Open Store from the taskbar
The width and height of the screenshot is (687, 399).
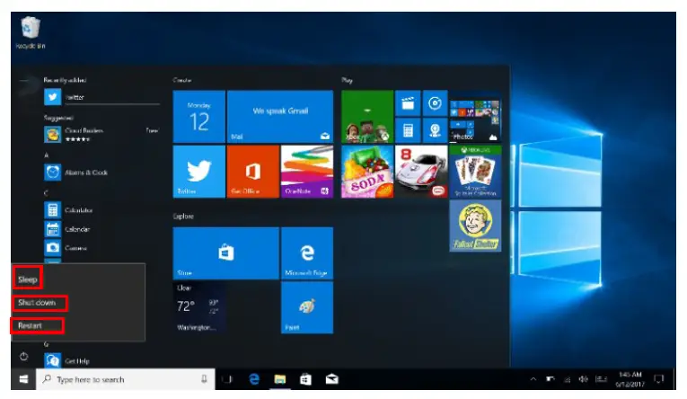305,379
